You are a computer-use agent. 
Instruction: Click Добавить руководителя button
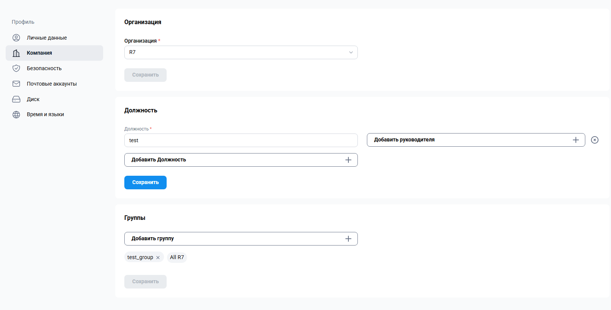click(x=476, y=140)
